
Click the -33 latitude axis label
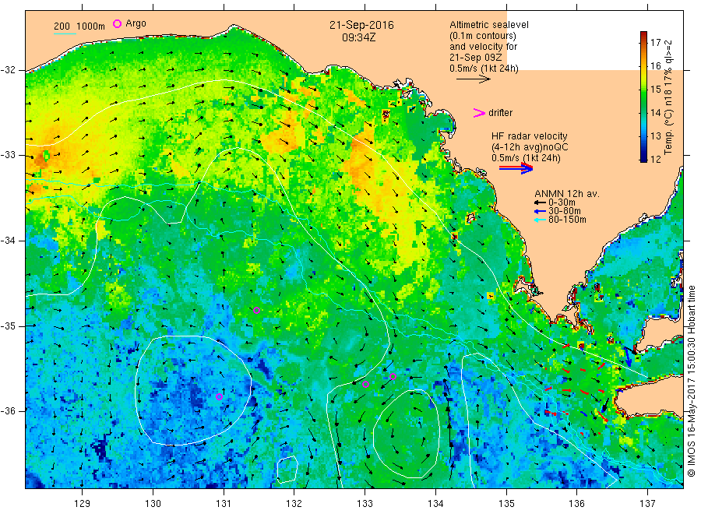pyautogui.click(x=9, y=155)
